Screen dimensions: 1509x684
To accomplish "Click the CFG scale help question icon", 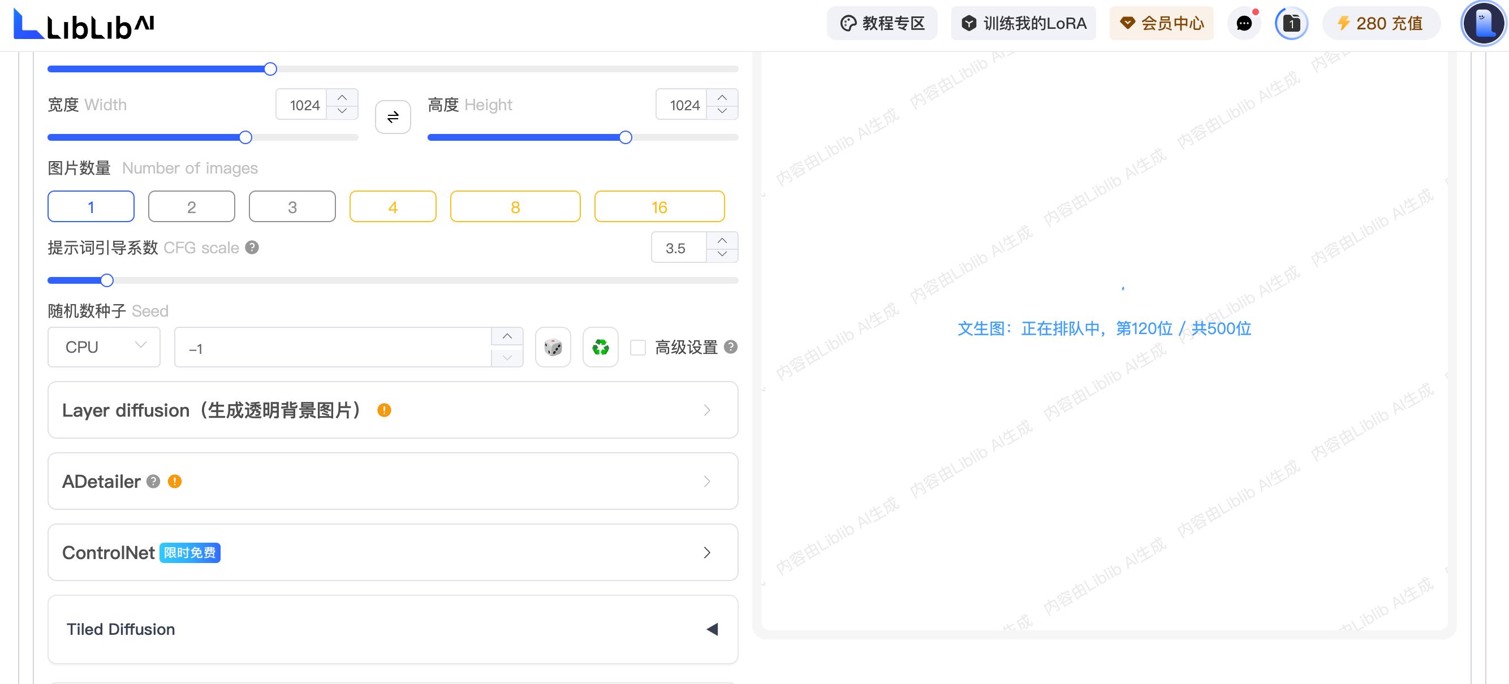I will pyautogui.click(x=252, y=247).
